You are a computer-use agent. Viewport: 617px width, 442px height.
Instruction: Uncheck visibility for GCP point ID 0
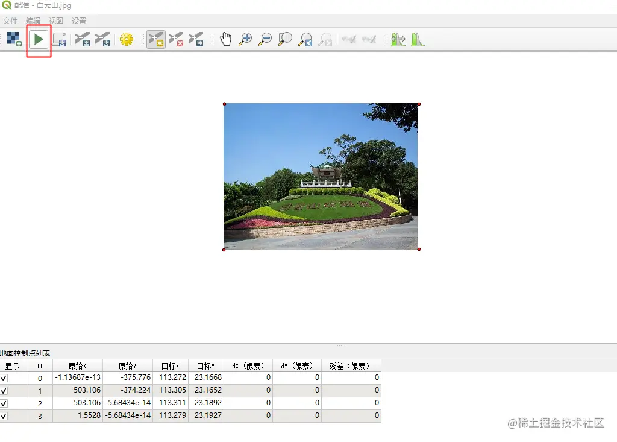[4, 378]
